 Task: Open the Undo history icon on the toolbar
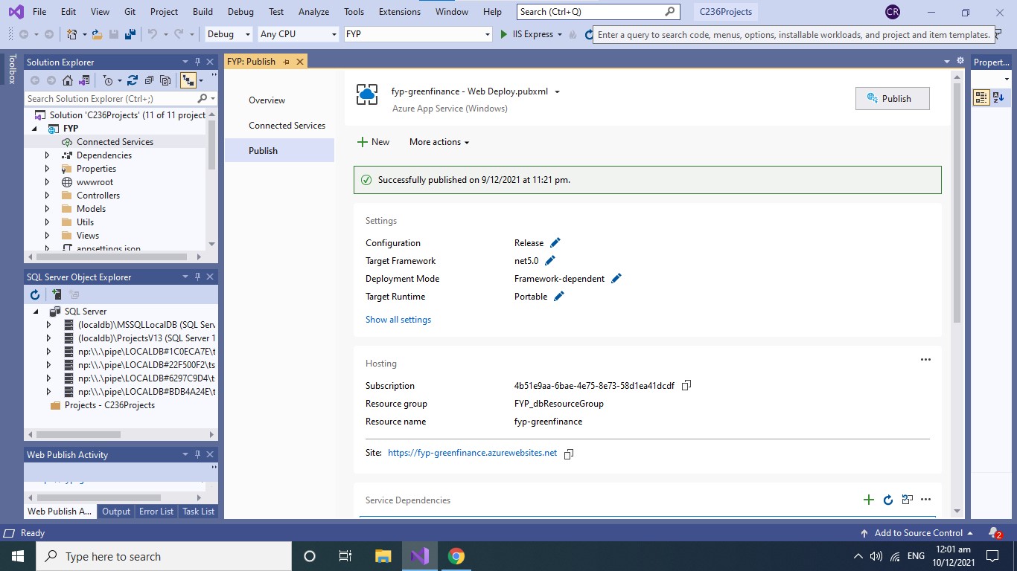click(x=166, y=34)
